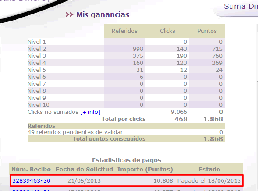Select Nivel 5 puntos value 24
This screenshot has width=258, height=191.
point(219,70)
